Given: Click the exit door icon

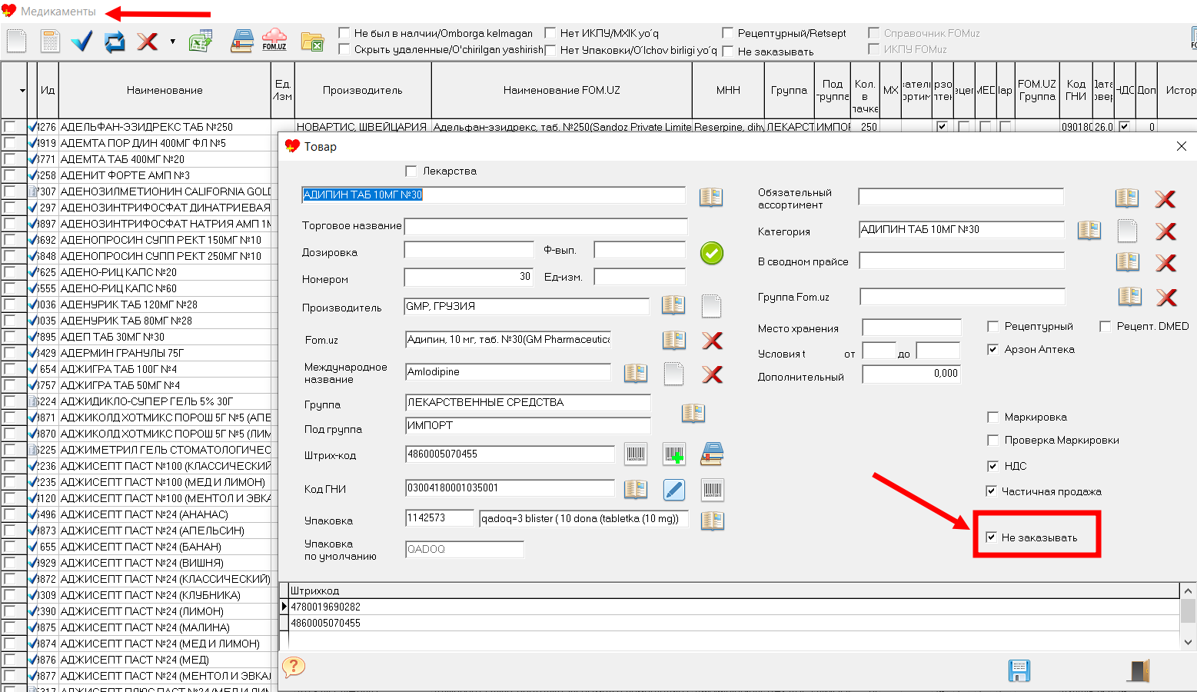Looking at the screenshot, I should (x=1139, y=670).
